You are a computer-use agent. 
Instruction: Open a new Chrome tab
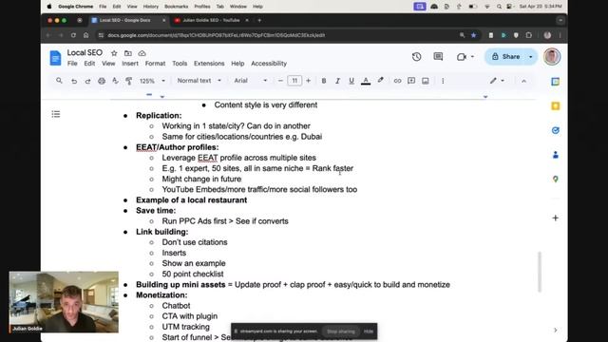[x=259, y=20]
